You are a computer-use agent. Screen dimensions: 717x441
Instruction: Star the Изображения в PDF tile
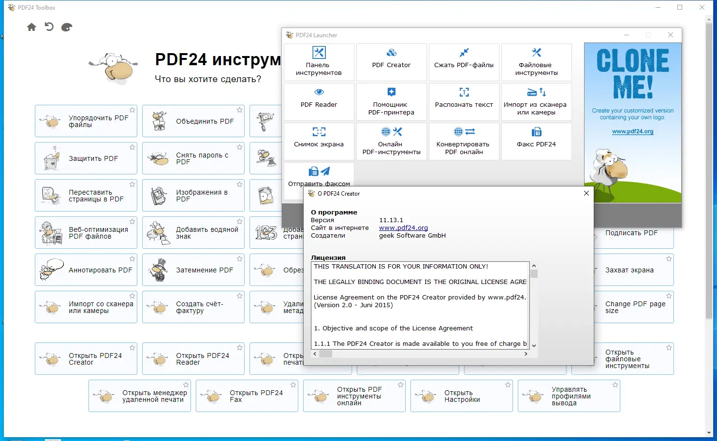click(239, 185)
